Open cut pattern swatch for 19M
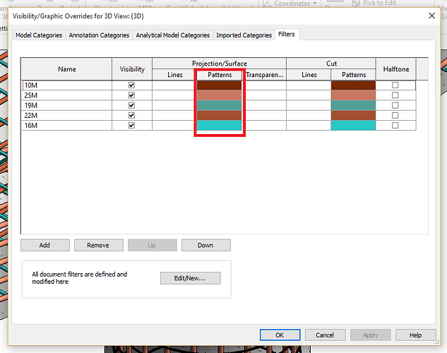The height and width of the screenshot is (353, 447). (353, 105)
